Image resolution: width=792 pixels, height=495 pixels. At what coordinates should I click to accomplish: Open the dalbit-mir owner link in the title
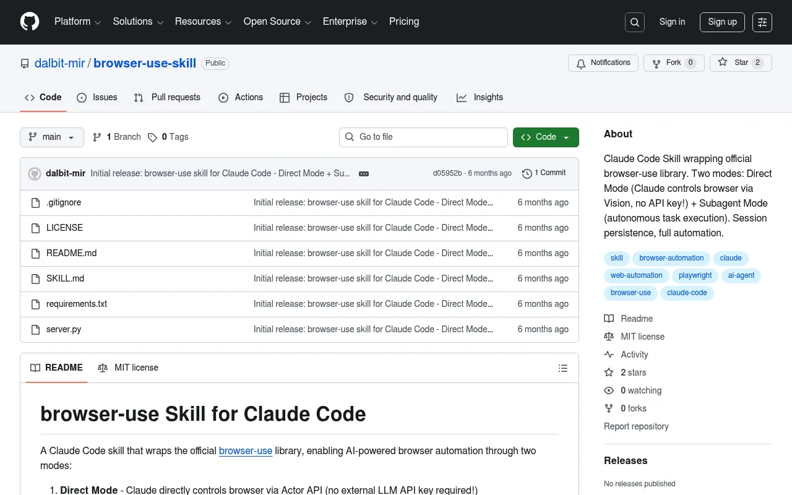(60, 63)
